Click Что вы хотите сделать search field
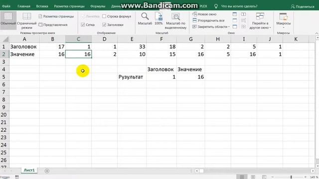This screenshot has width=319, height=179. point(239,6)
